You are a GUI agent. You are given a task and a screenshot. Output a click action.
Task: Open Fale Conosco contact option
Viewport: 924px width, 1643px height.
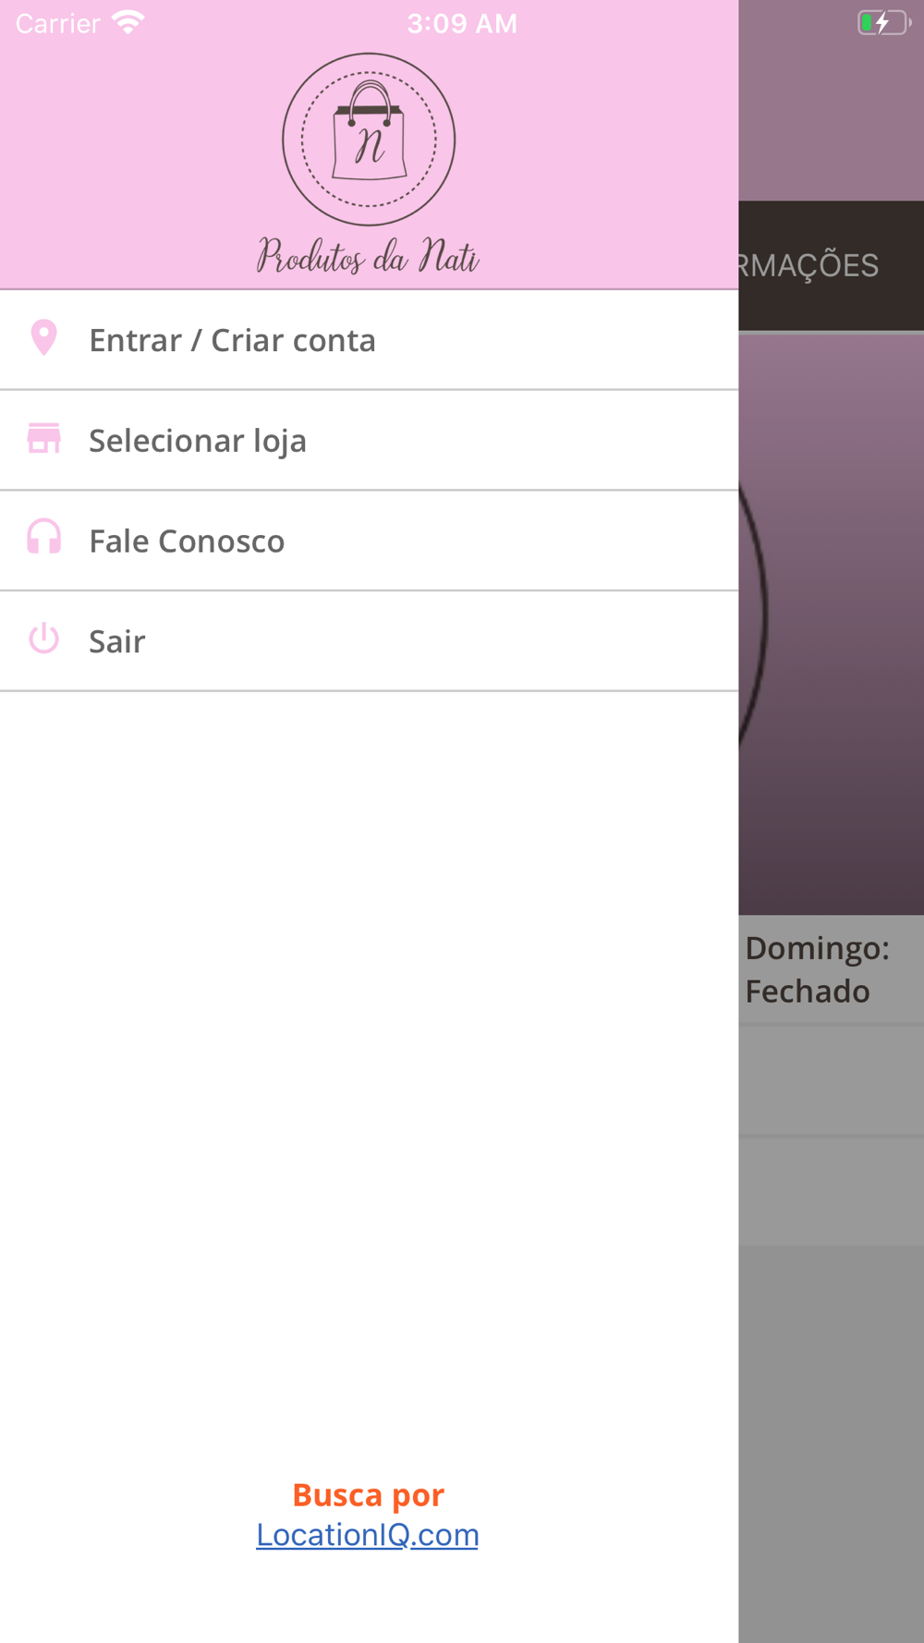(x=369, y=541)
